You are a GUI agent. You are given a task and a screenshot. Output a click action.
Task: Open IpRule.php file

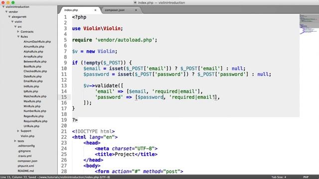coord(31,91)
